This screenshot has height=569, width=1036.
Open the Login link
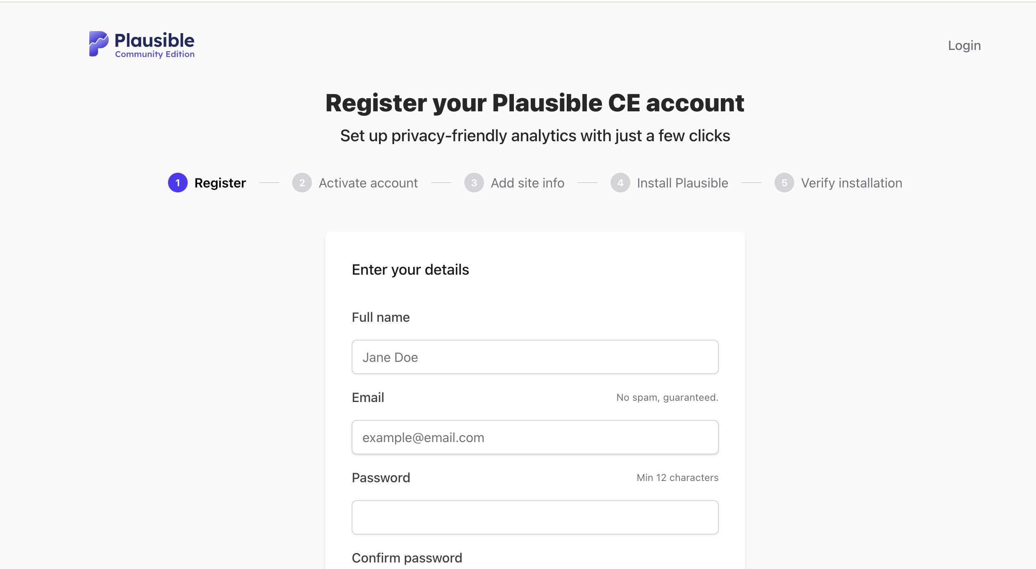point(964,45)
